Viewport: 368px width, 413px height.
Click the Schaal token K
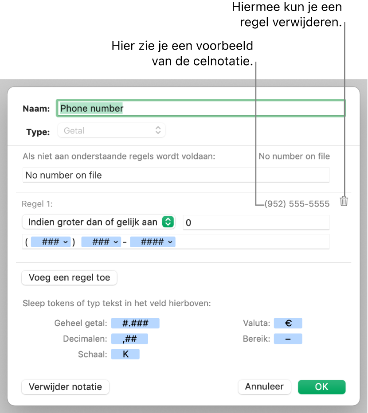click(x=125, y=355)
